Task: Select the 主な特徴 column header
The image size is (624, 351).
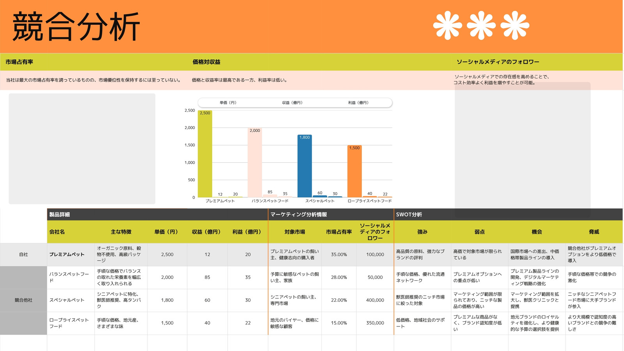Action: [121, 232]
